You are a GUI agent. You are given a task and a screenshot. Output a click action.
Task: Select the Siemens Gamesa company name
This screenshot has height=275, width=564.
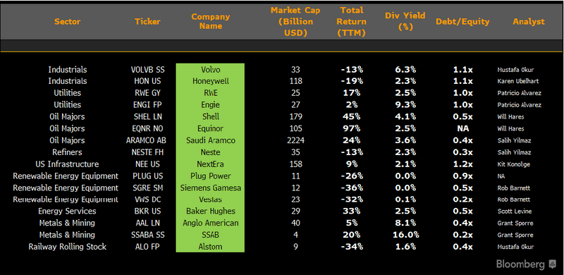tap(211, 188)
